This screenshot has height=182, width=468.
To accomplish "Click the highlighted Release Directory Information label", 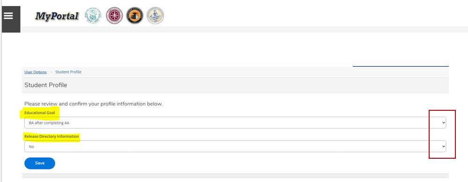I will coord(51,136).
